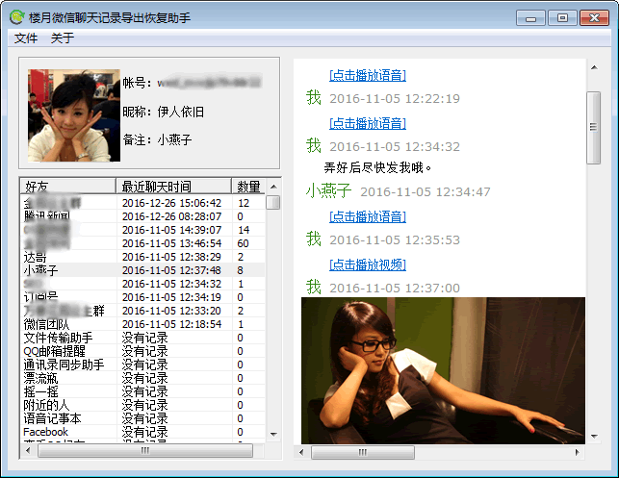The width and height of the screenshot is (619, 478).
Task: Select friend 达哥 in list
Action: 35,257
